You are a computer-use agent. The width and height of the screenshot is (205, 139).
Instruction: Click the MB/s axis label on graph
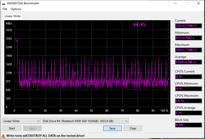pos(9,23)
